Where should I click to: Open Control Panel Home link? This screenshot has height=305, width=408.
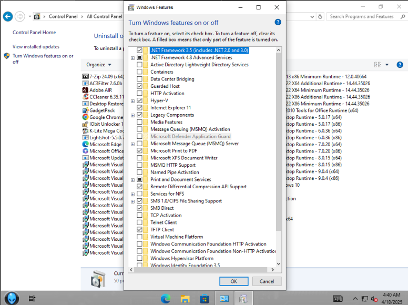tap(34, 32)
